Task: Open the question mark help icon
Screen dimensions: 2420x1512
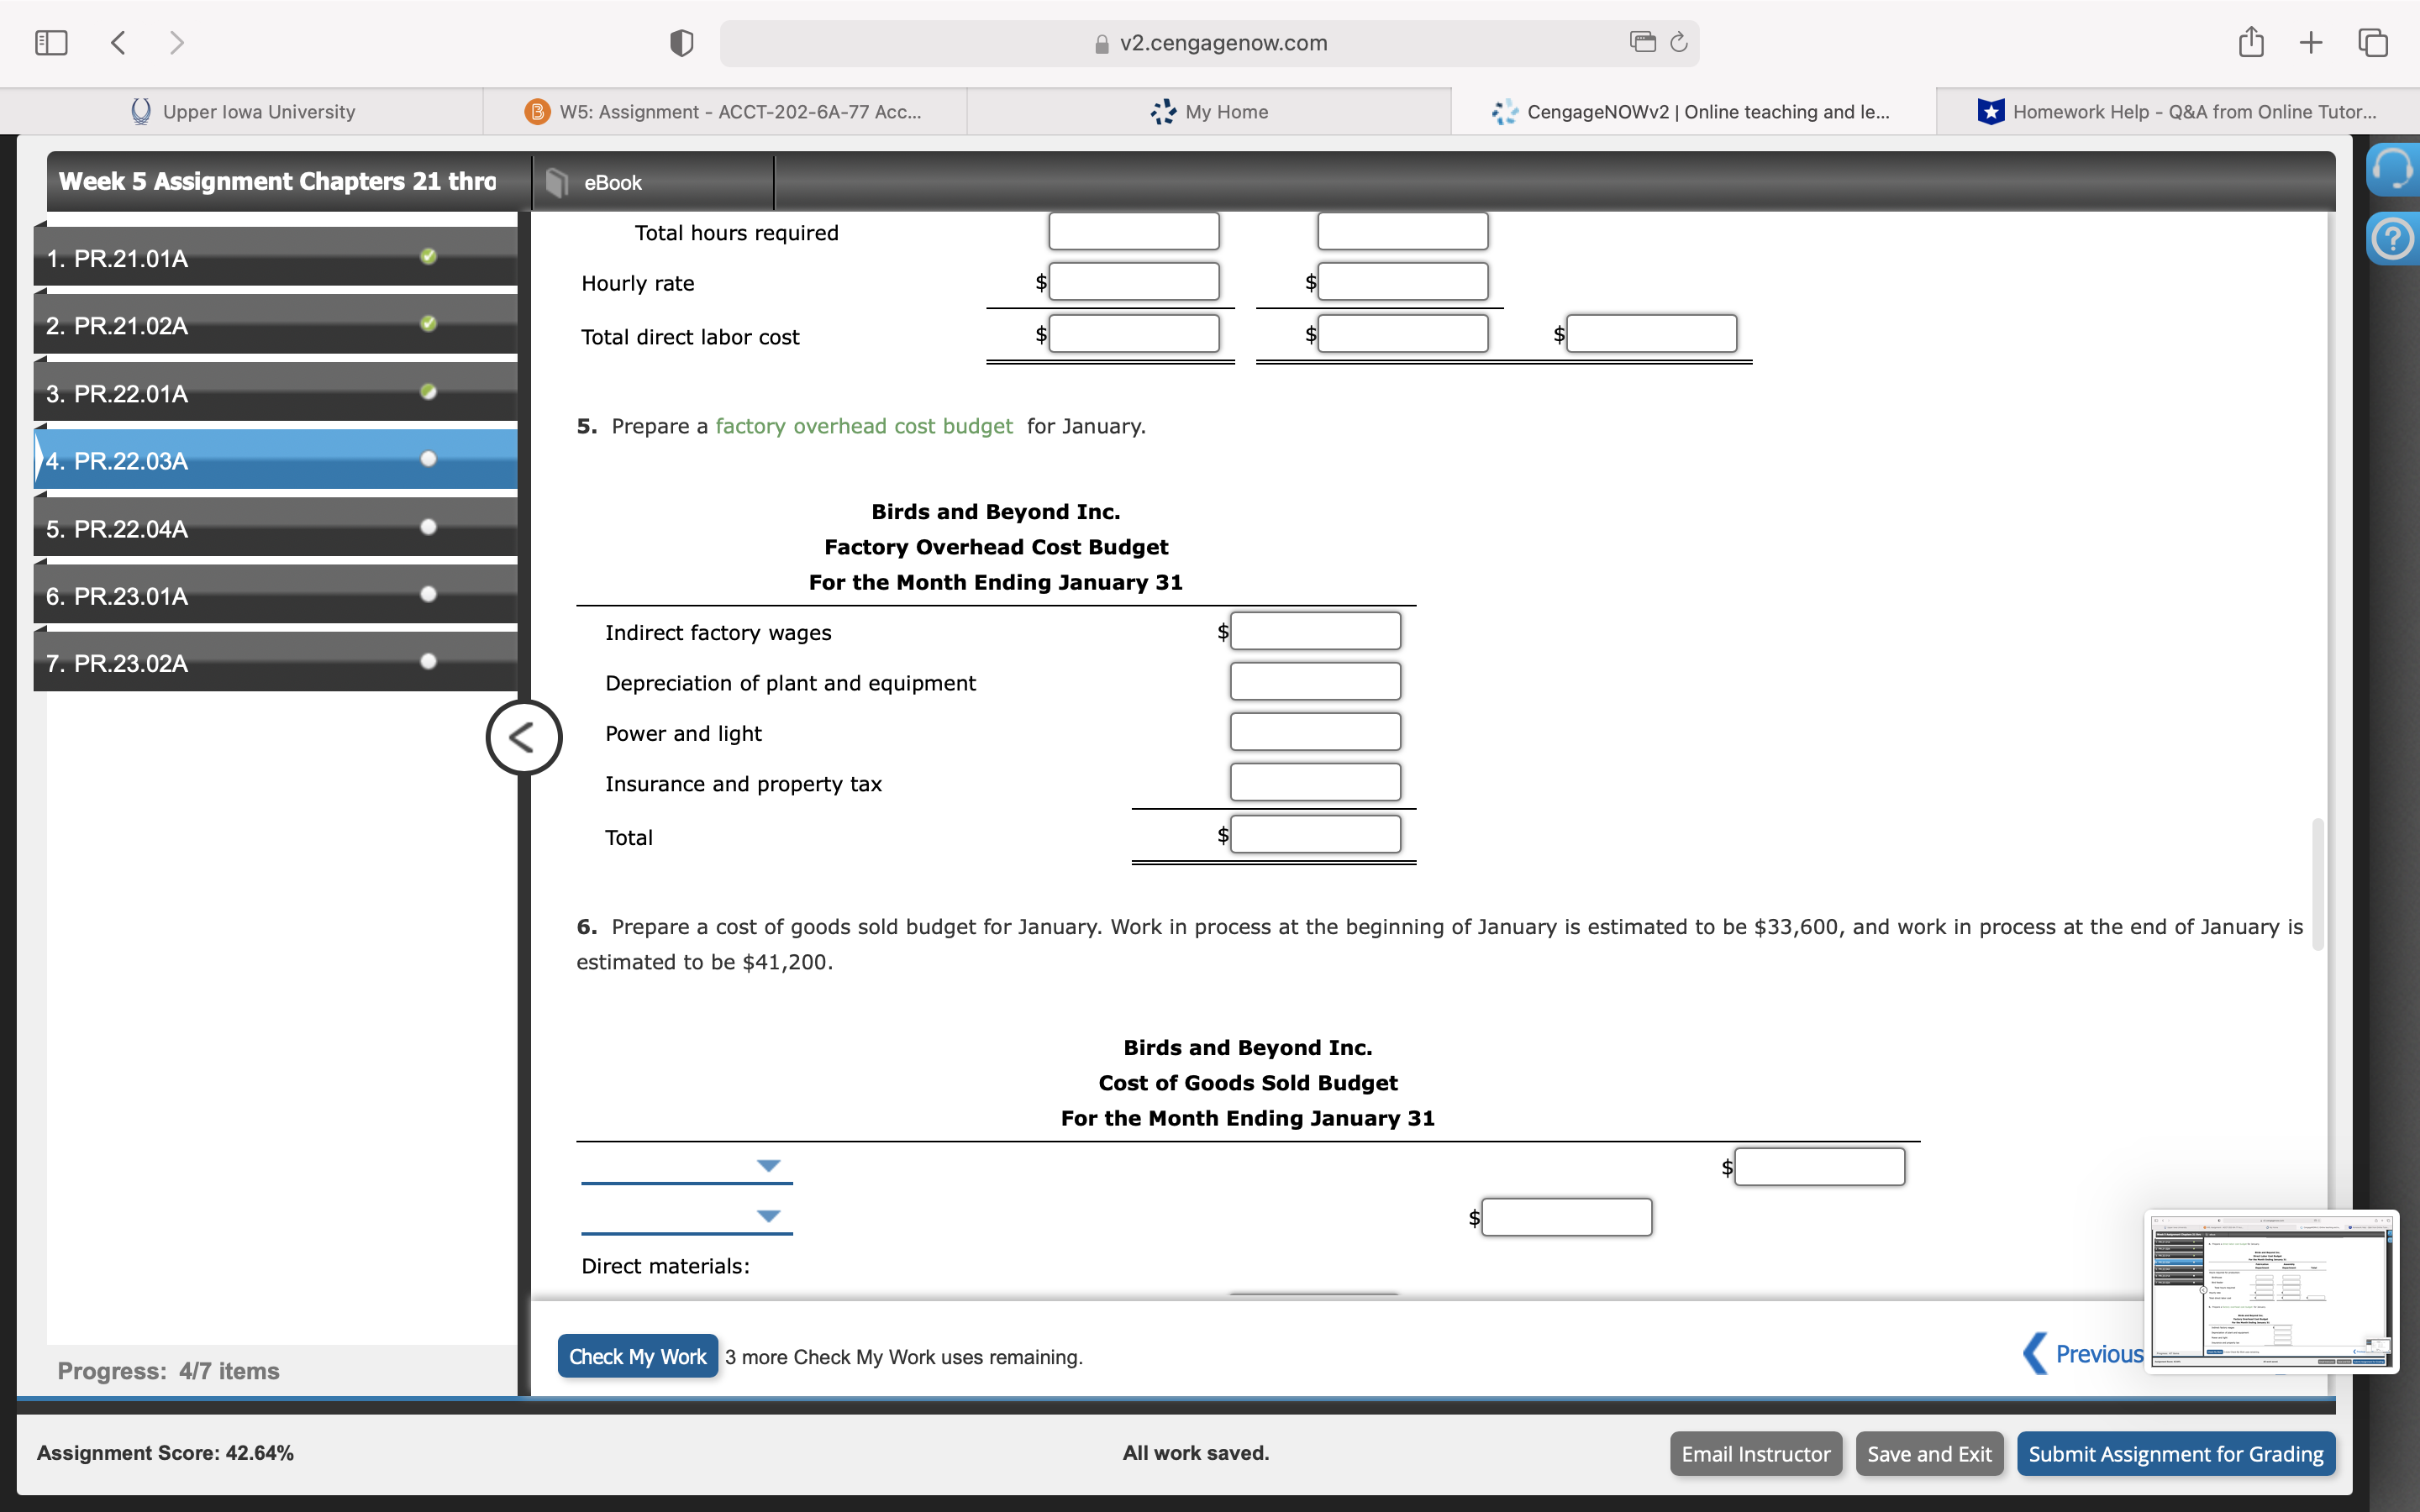Action: [x=2392, y=239]
